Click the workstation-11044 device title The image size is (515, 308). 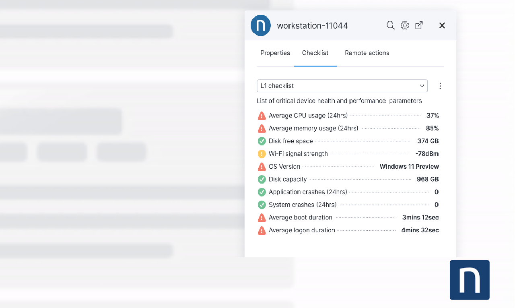[x=312, y=26]
